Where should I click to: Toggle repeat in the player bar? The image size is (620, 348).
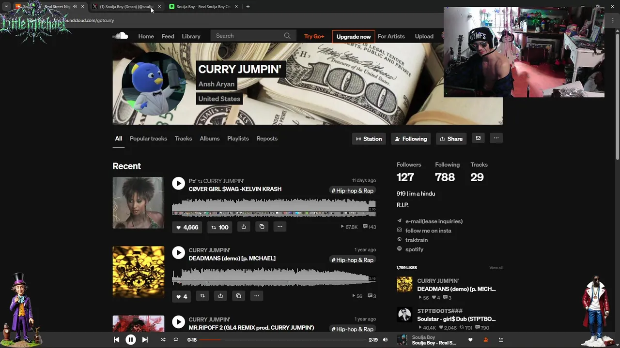pos(176,340)
